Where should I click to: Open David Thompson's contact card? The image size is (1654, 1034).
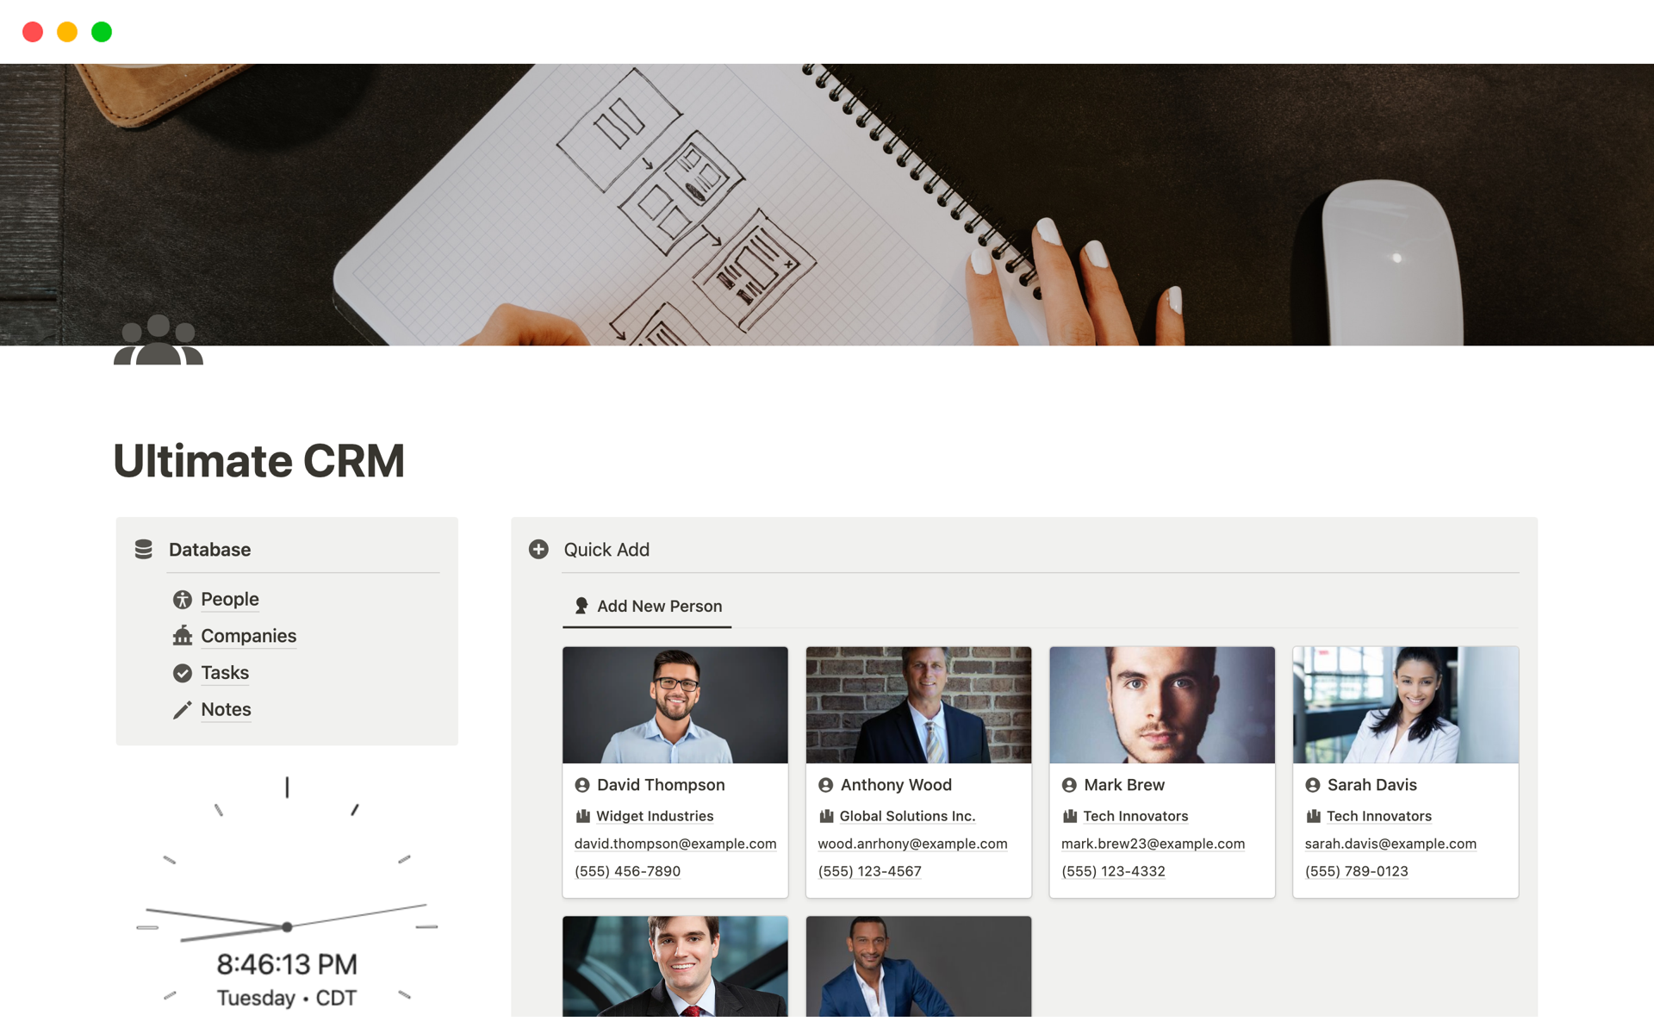coord(674,772)
